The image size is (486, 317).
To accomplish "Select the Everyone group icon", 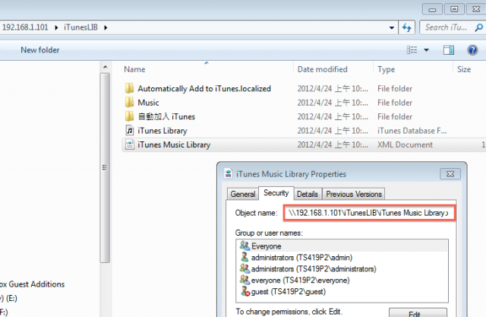I will click(x=245, y=246).
